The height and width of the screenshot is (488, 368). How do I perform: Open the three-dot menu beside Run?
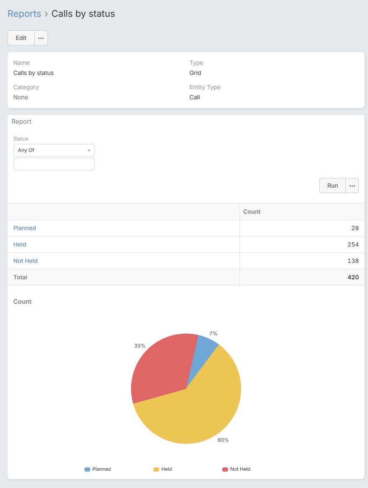[352, 186]
